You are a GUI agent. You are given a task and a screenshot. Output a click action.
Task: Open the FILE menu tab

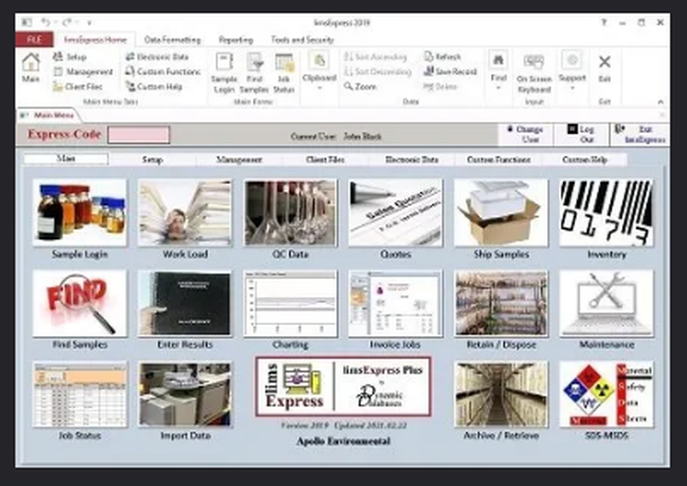point(34,39)
